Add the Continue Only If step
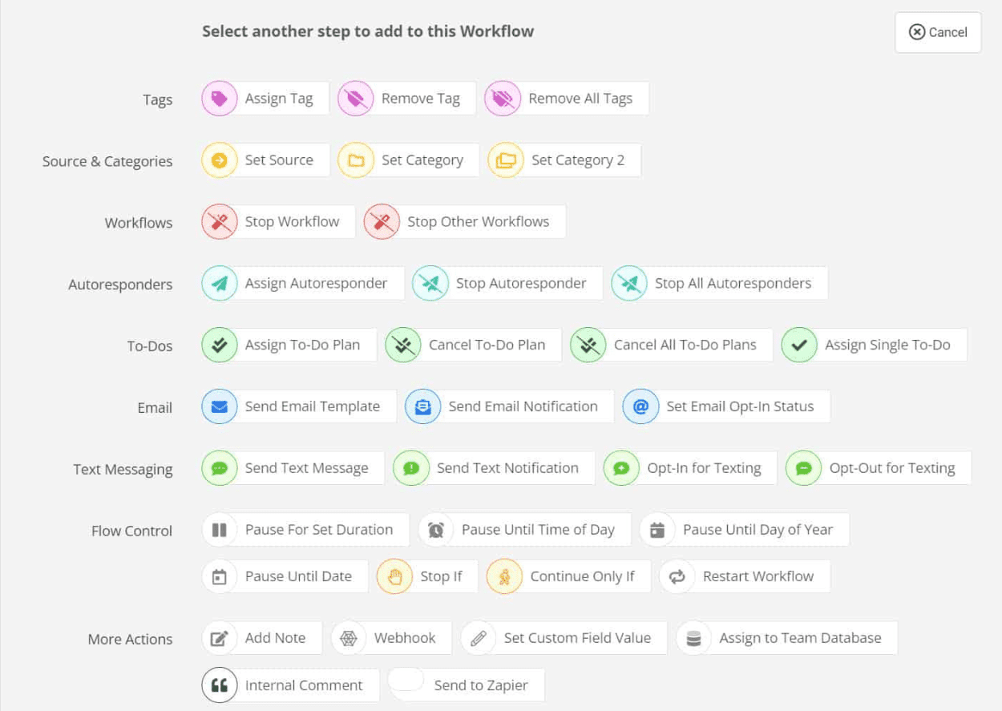 pyautogui.click(x=568, y=577)
